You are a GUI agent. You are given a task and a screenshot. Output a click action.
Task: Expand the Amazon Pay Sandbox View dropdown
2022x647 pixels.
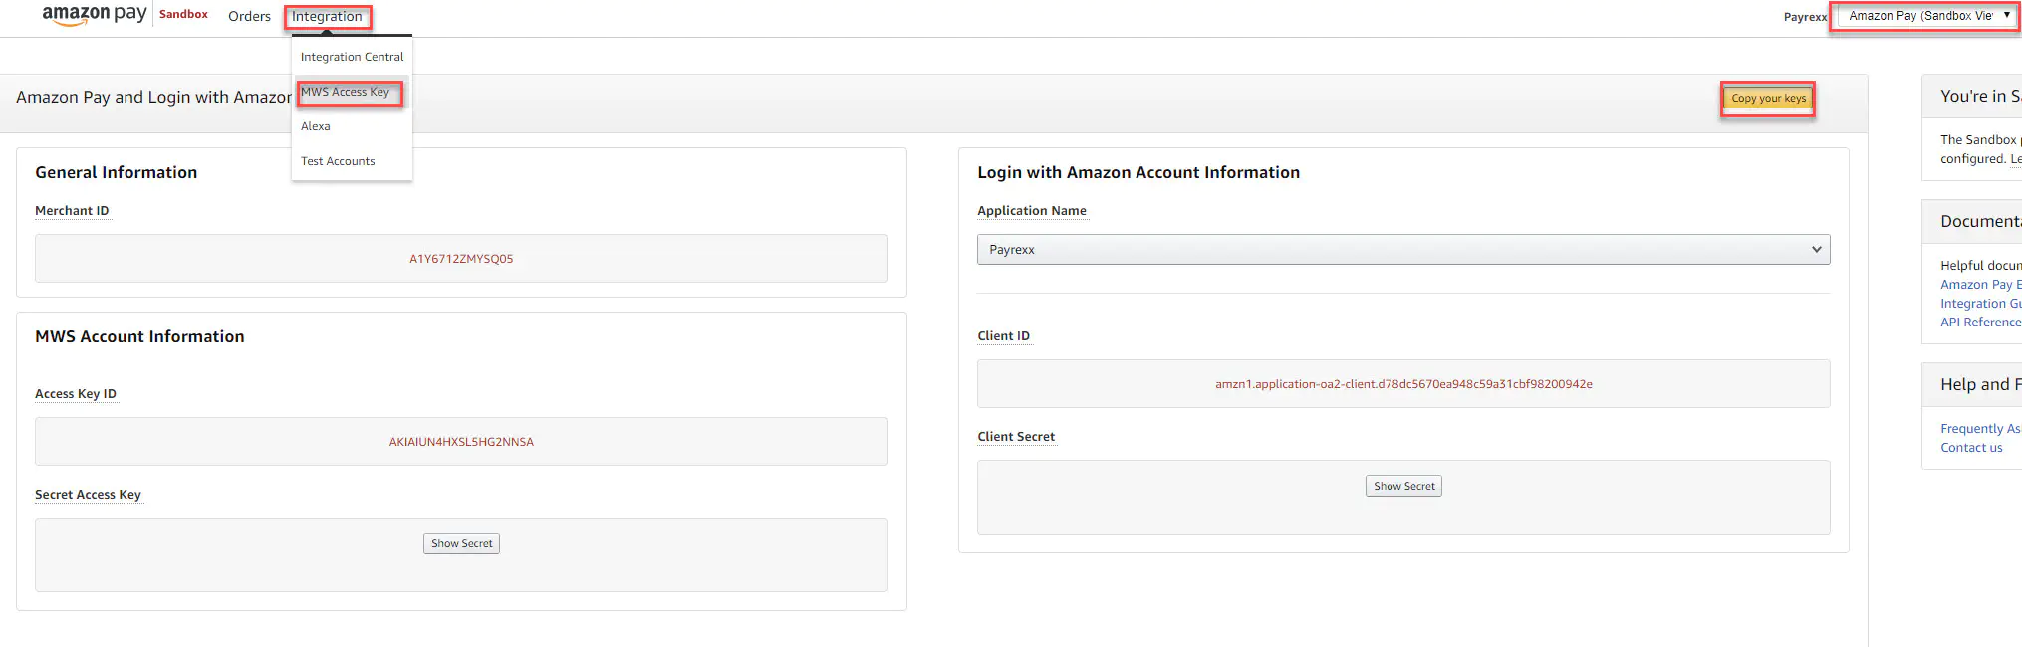[1927, 16]
